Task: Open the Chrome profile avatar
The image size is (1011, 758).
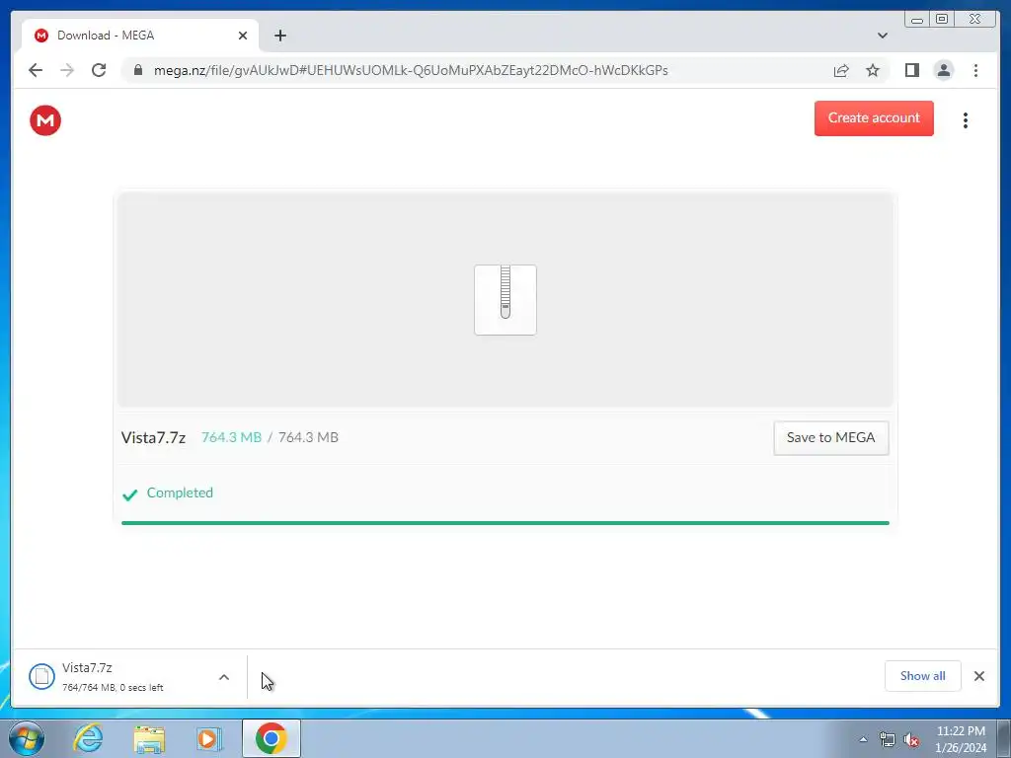Action: click(943, 70)
